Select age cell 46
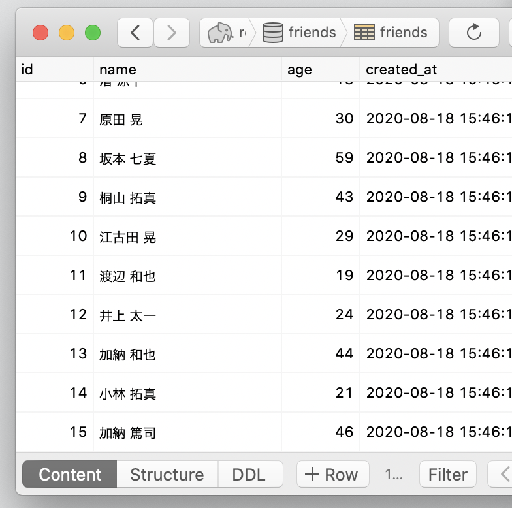This screenshot has height=508, width=512. pos(321,432)
